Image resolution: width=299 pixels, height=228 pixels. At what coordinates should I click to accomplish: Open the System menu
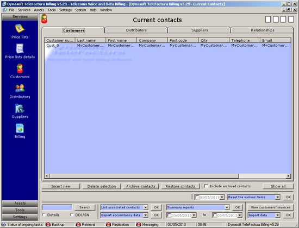(x=80, y=10)
